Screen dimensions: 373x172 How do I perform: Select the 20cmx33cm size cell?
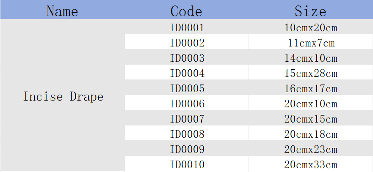click(311, 164)
